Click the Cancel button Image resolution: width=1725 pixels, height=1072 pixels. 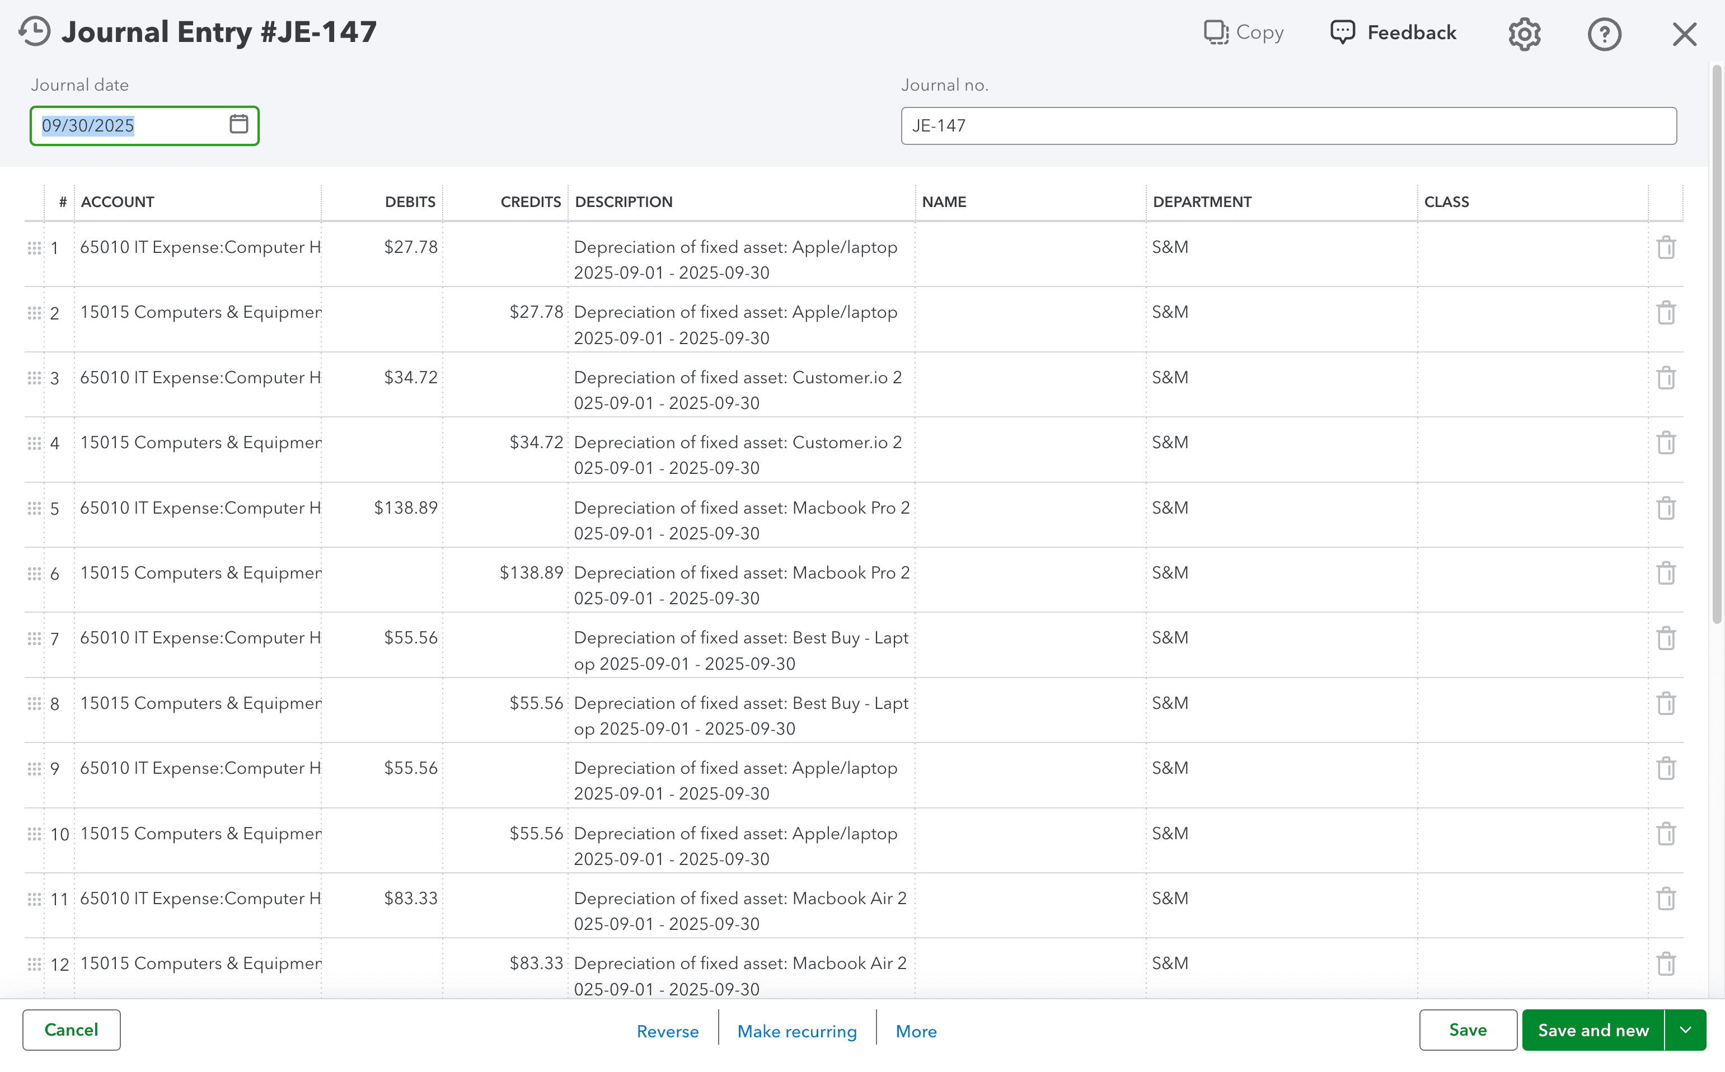pyautogui.click(x=71, y=1029)
